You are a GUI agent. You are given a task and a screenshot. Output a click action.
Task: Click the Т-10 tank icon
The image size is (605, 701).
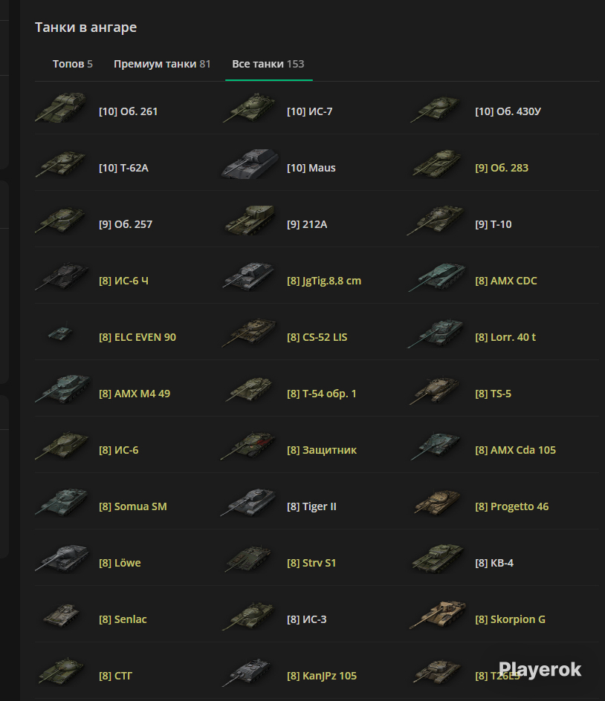point(437,220)
